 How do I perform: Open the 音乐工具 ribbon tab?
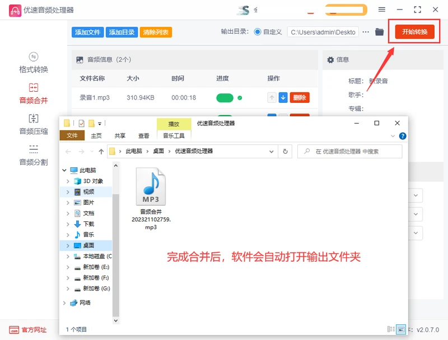pos(174,136)
